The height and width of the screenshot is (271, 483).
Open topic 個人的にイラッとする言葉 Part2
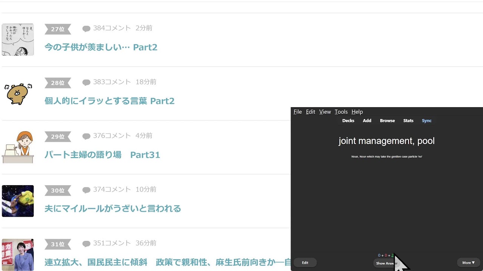(109, 101)
